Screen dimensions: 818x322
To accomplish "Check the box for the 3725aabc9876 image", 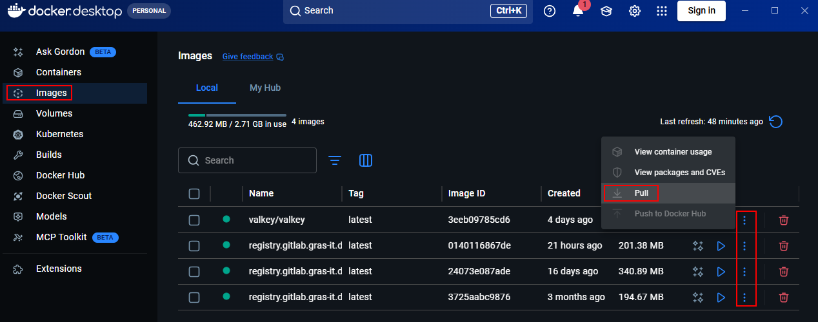I will coord(194,298).
